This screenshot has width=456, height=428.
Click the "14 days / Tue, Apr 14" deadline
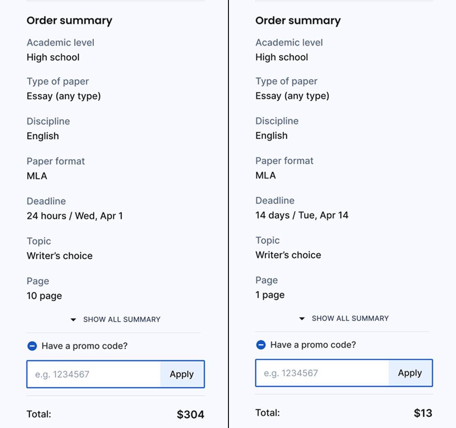[301, 215]
